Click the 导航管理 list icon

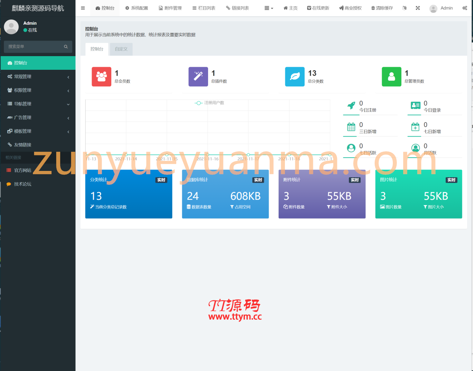click(x=10, y=104)
